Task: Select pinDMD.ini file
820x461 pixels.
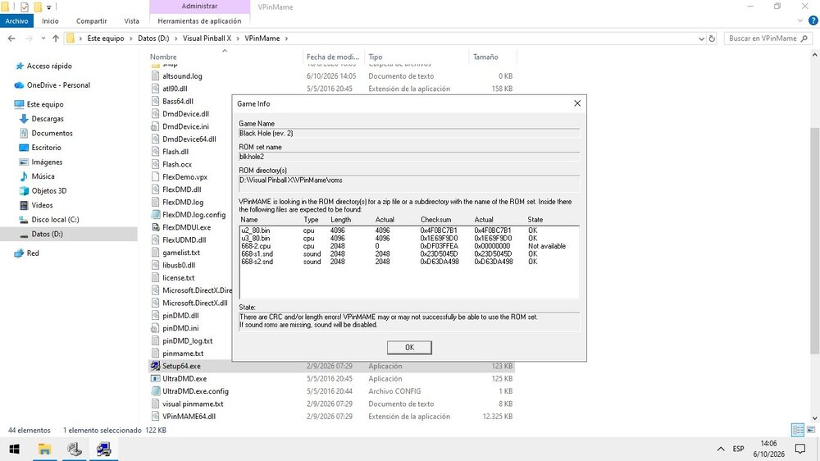Action: [180, 328]
